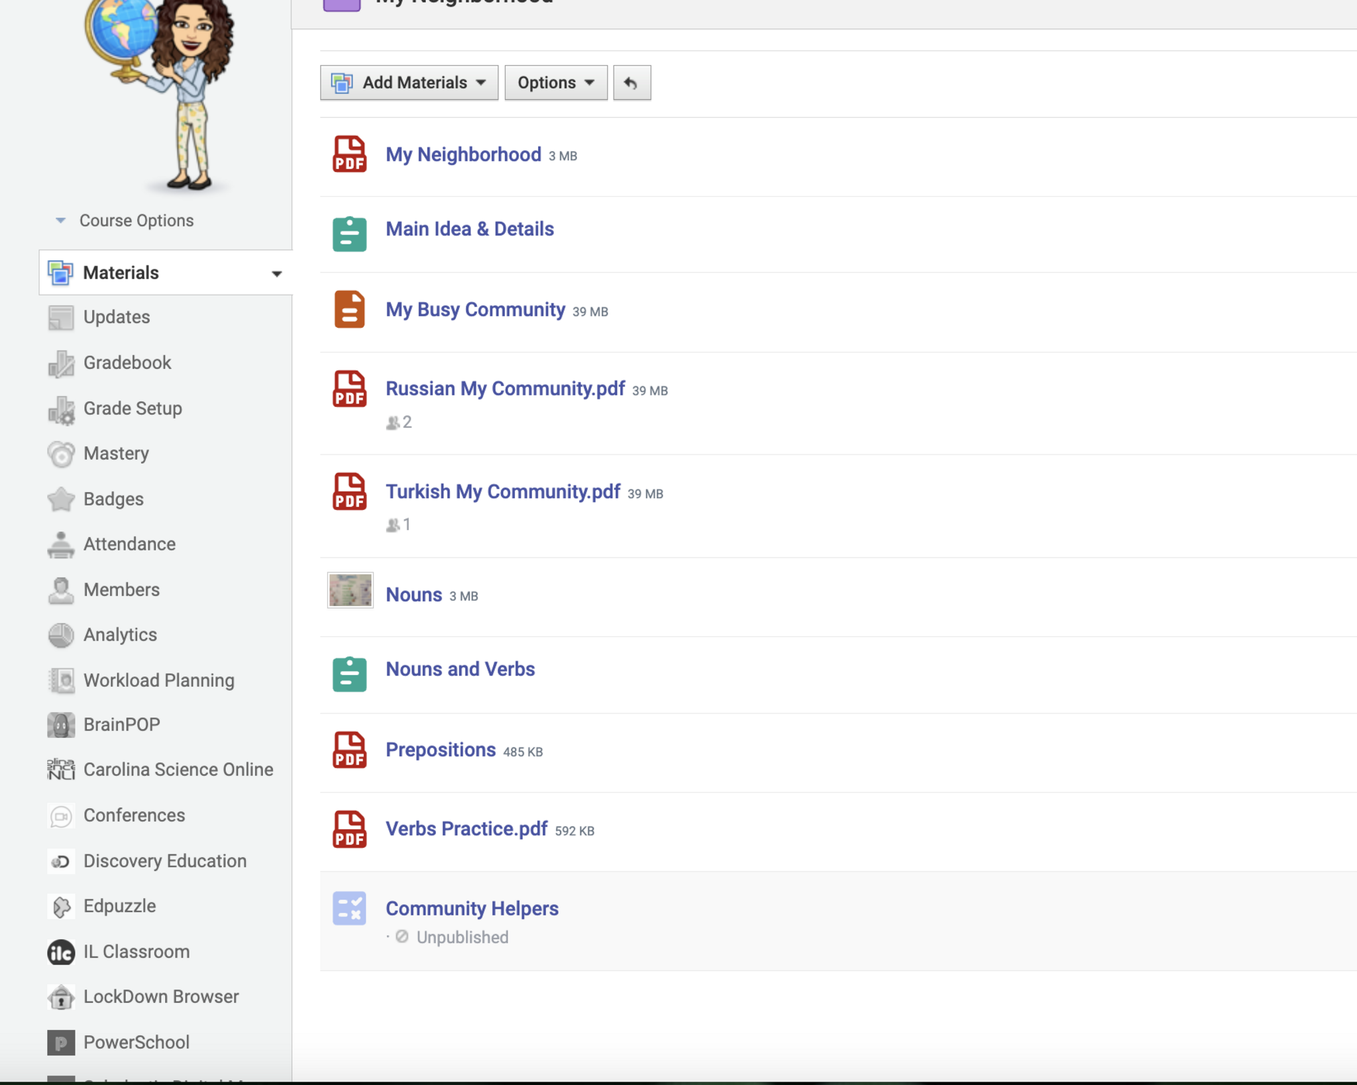Image resolution: width=1357 pixels, height=1085 pixels.
Task: Click the LockDown Browser icon in the sidebar
Action: (61, 997)
